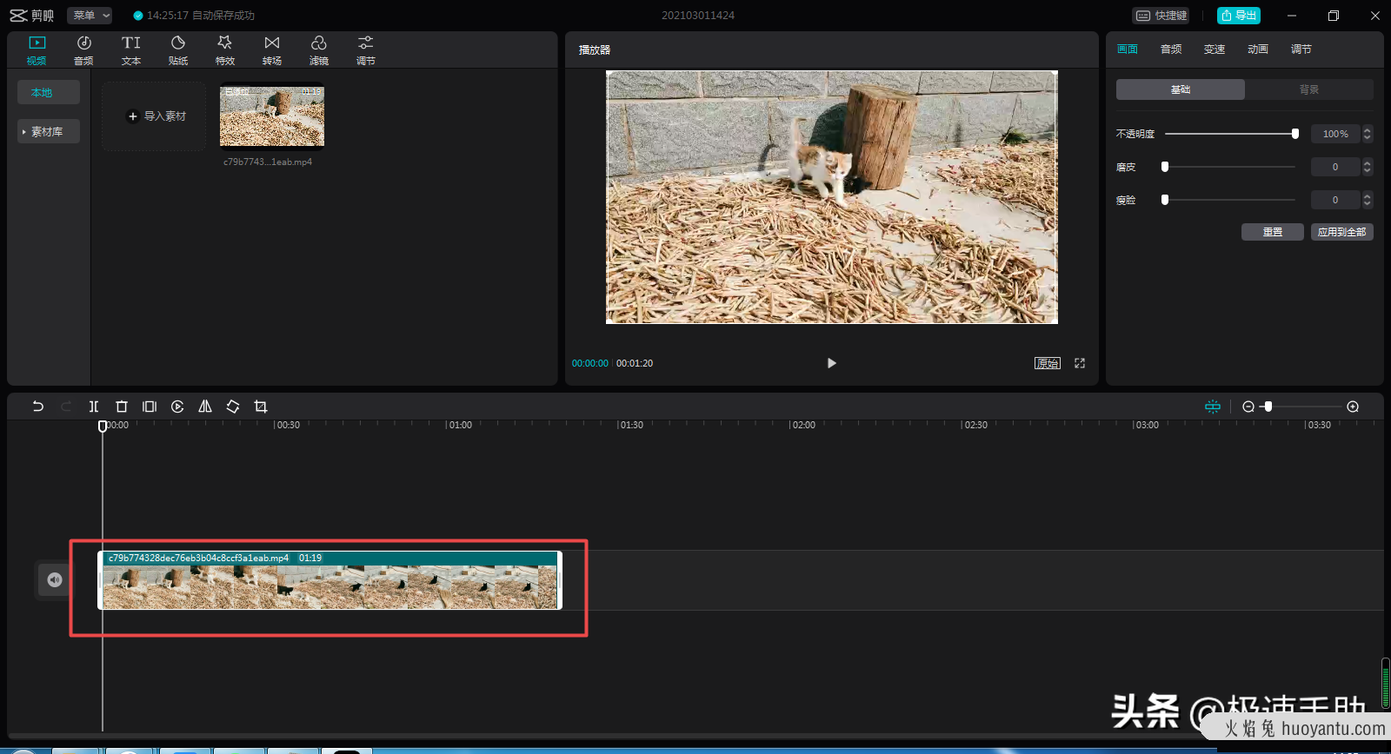Play the video preview
This screenshot has width=1391, height=754.
click(831, 363)
